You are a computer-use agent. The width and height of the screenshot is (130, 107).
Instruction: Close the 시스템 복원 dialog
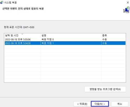(128, 3)
